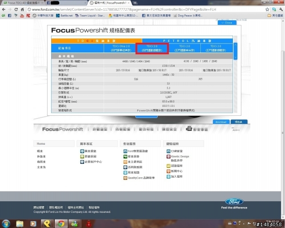Select the TDCi Ghia 2.0 column header
Image resolution: width=285 pixels, height=228 pixels.
point(121,48)
